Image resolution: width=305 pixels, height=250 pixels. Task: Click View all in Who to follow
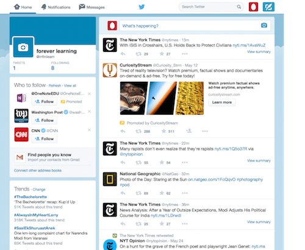click(x=70, y=85)
